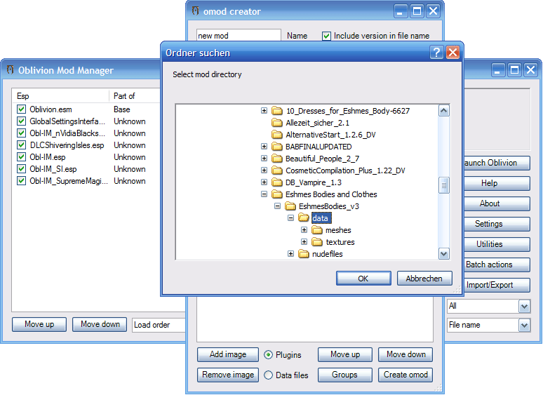Uncheck Oblivion.esm in the Esp list

22,109
